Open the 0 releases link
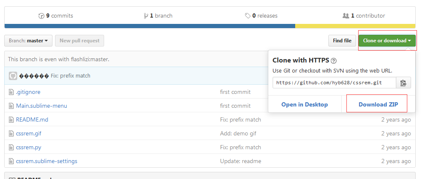 [261, 16]
